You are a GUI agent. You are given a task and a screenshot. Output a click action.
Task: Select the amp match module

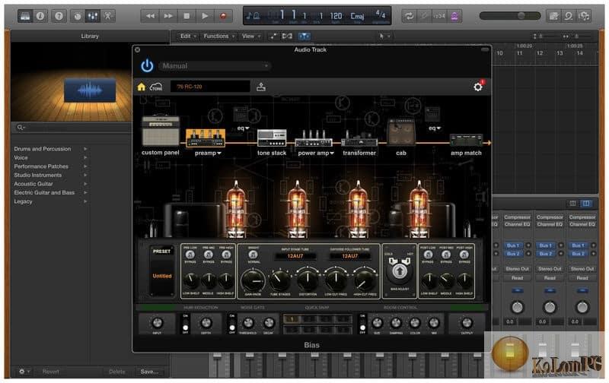click(466, 140)
